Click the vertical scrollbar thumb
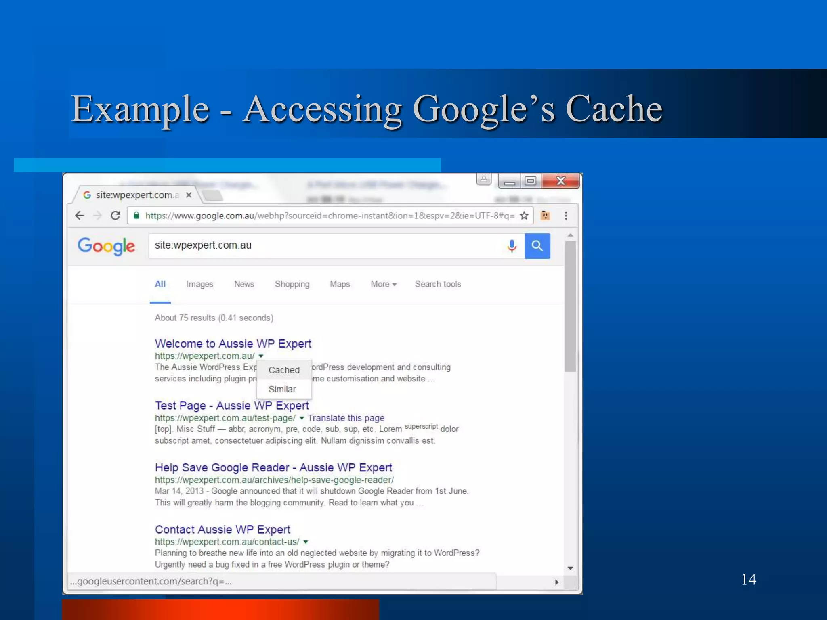 (570, 306)
